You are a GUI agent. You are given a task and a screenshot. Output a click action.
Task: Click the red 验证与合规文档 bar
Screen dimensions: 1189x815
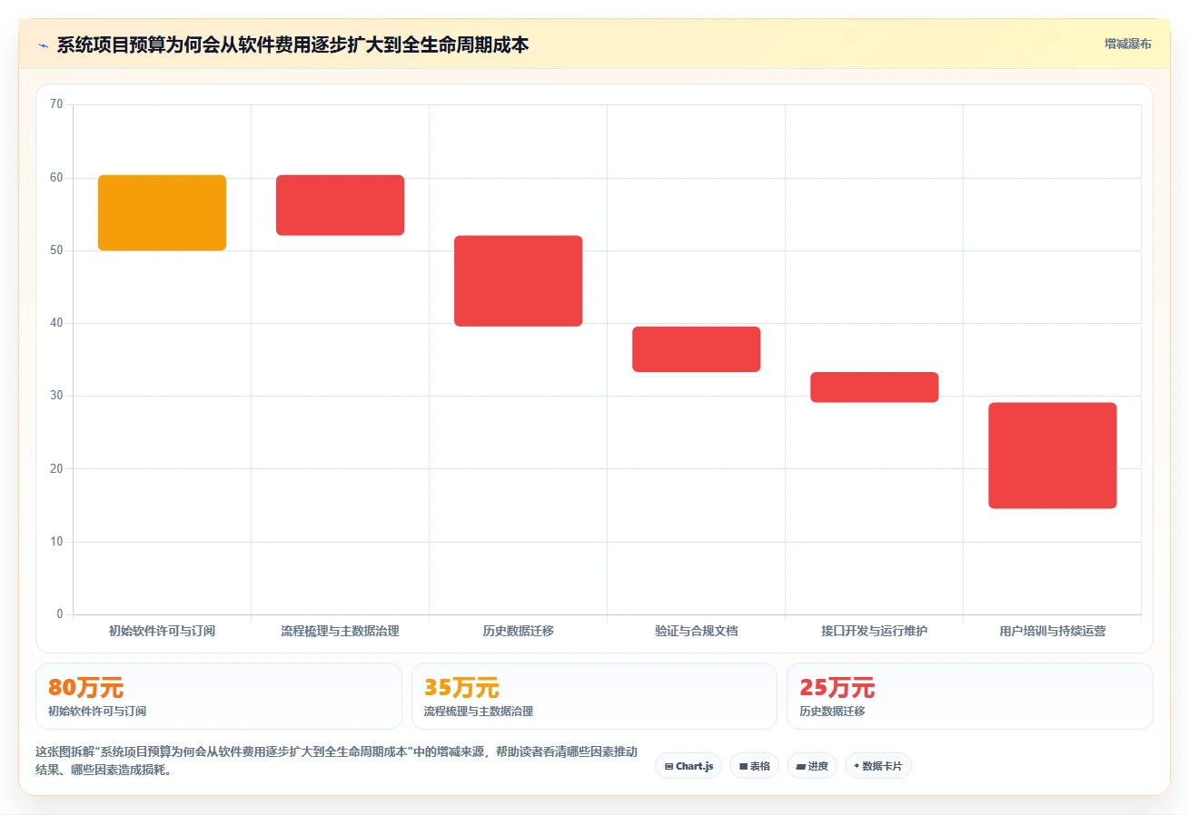pyautogui.click(x=696, y=349)
